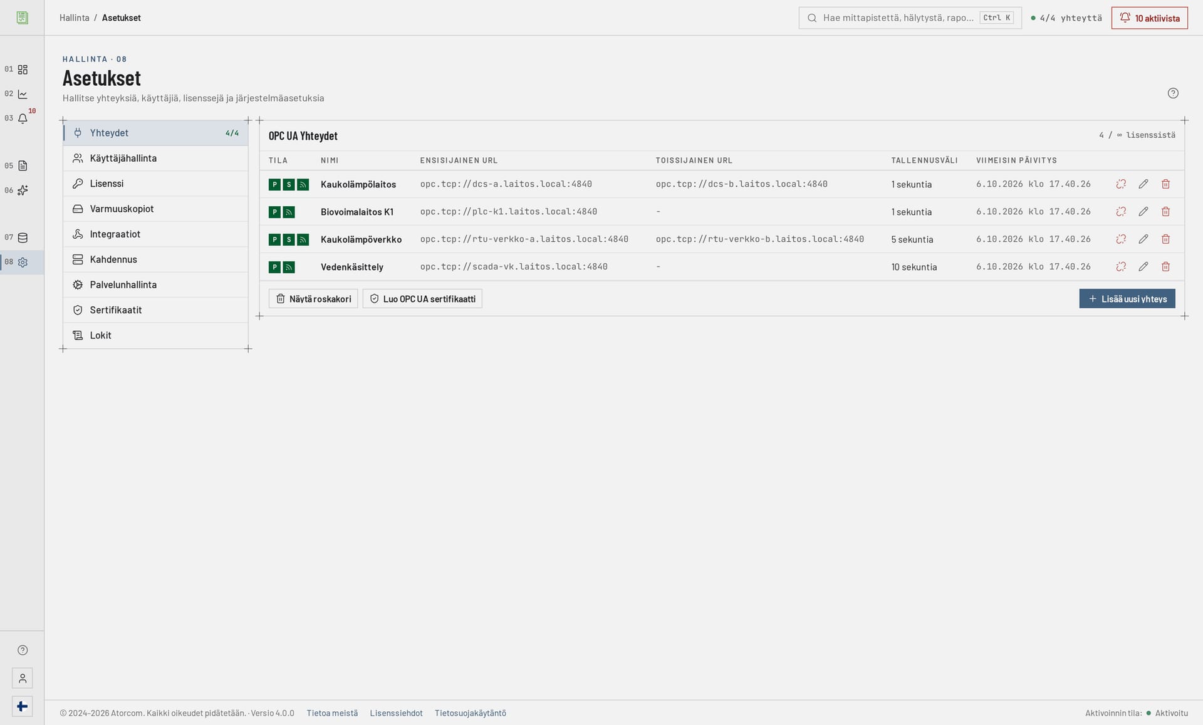Screen dimensions: 1203x725
Task: Edit the Vedenkäsittely connection
Action: tap(1143, 267)
